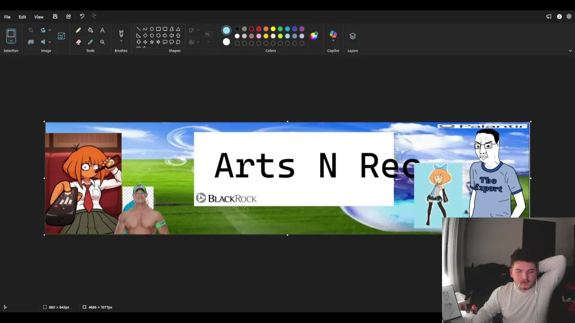Expand the Selection tool dropdown

pyautogui.click(x=11, y=41)
